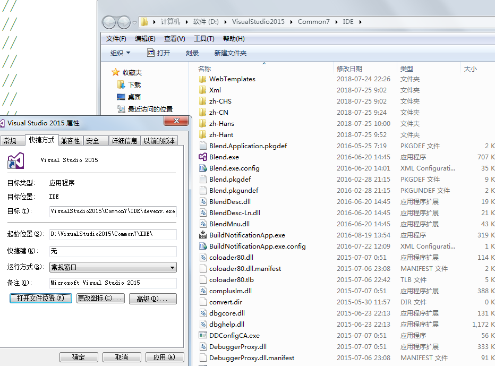Viewport: 495px width, 366px height.
Task: Click the 打开 toolbar button
Action: tap(159, 53)
